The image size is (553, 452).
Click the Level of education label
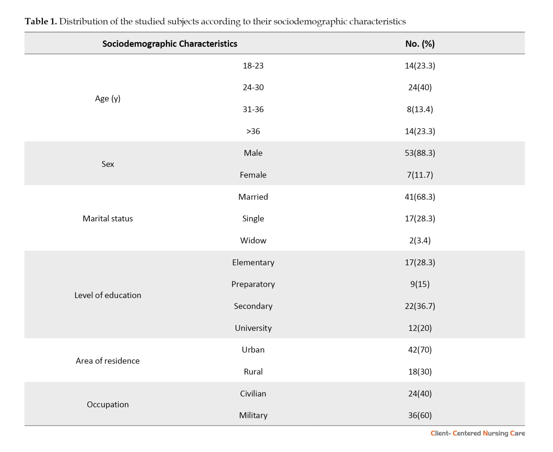108,295
